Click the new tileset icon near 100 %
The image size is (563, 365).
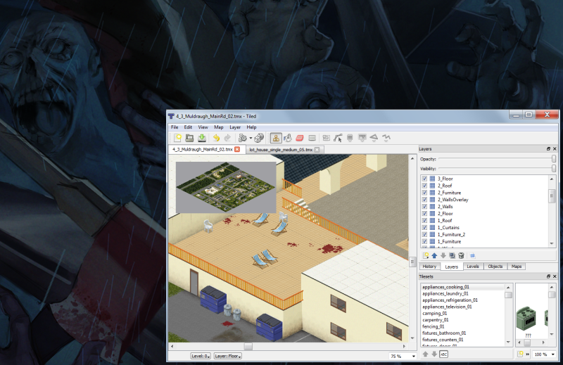pyautogui.click(x=520, y=354)
